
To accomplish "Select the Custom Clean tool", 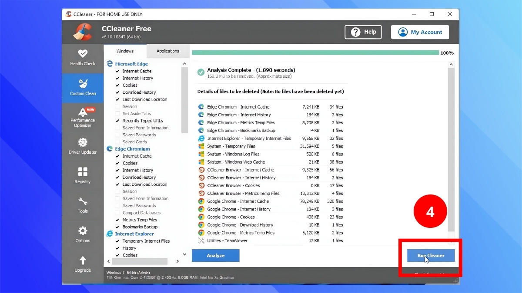I will coord(82,88).
